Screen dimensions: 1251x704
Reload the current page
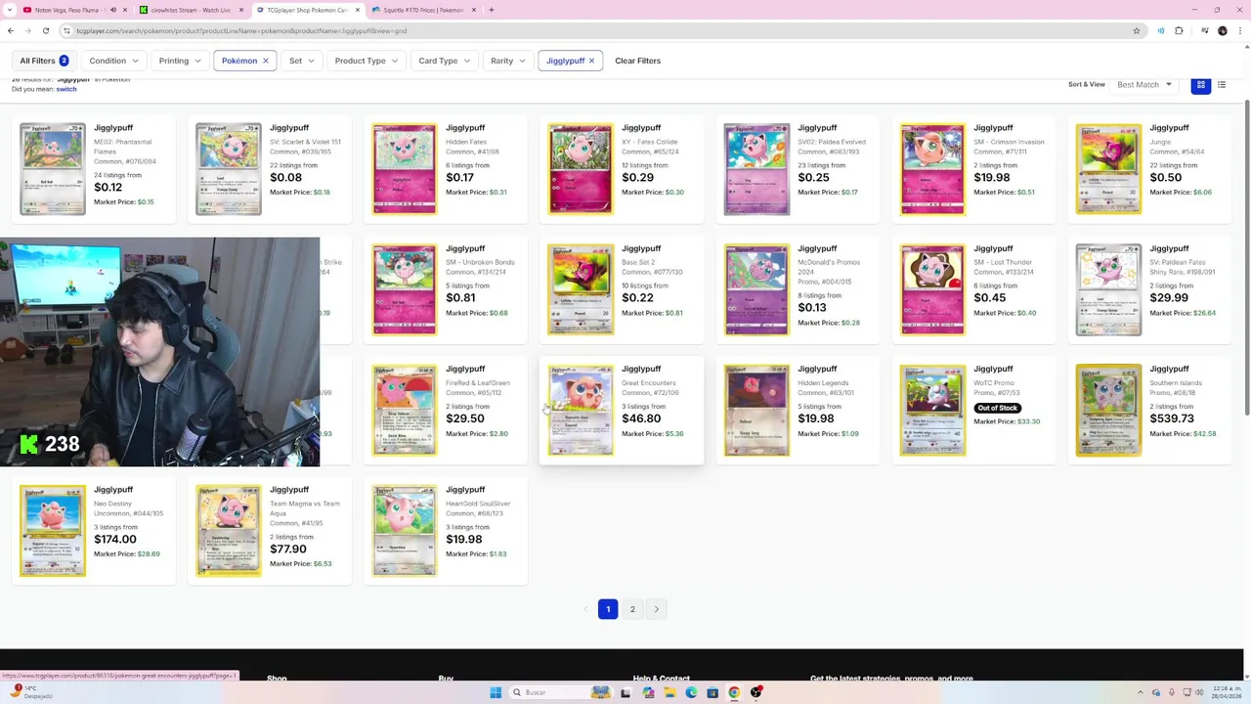coord(46,30)
